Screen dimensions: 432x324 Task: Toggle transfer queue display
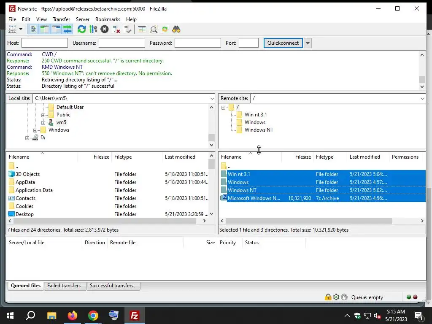click(67, 29)
